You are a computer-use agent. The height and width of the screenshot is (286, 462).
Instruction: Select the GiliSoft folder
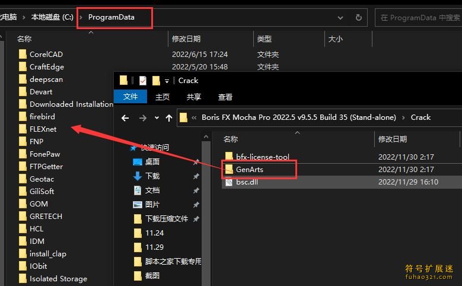(x=36, y=191)
